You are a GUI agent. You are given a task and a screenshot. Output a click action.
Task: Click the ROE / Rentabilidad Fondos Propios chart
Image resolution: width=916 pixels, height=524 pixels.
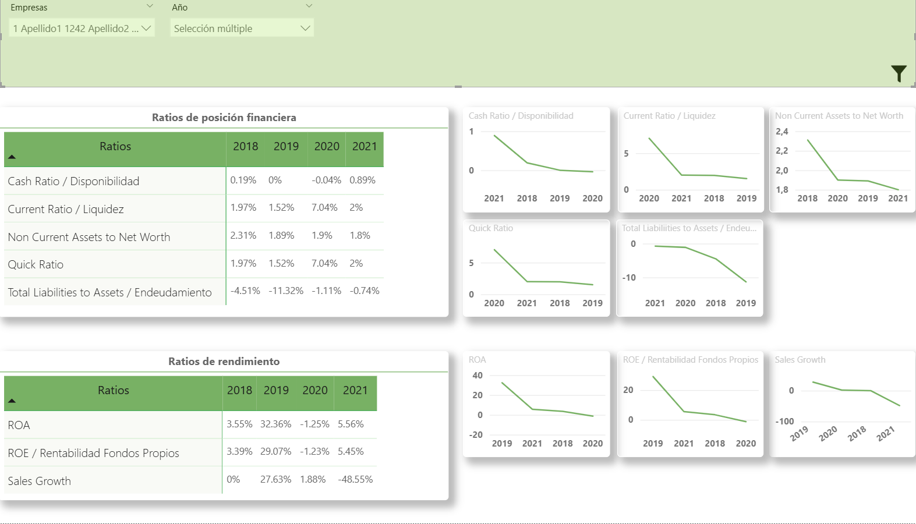[691, 404]
